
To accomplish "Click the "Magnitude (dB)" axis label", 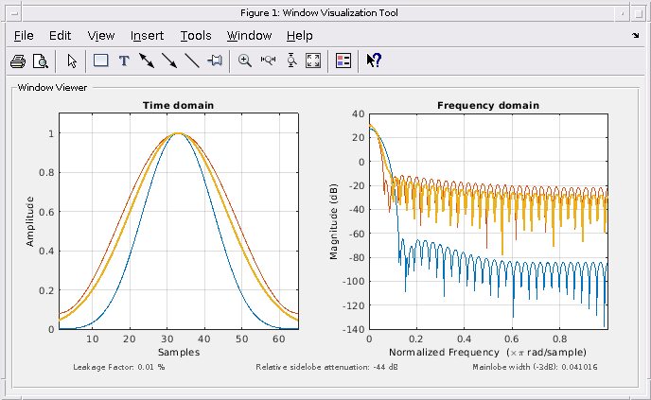I will point(333,221).
